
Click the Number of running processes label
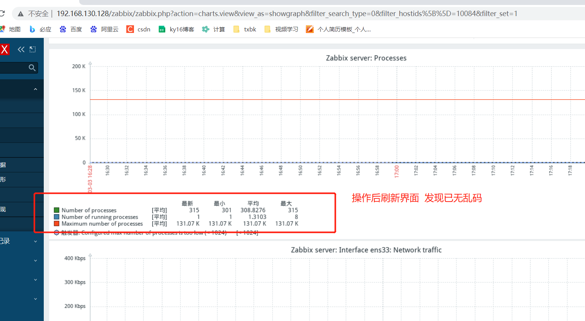coord(100,217)
